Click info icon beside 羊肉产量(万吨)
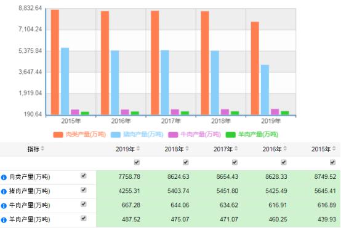The width and height of the screenshot is (341, 228). tap(4, 220)
